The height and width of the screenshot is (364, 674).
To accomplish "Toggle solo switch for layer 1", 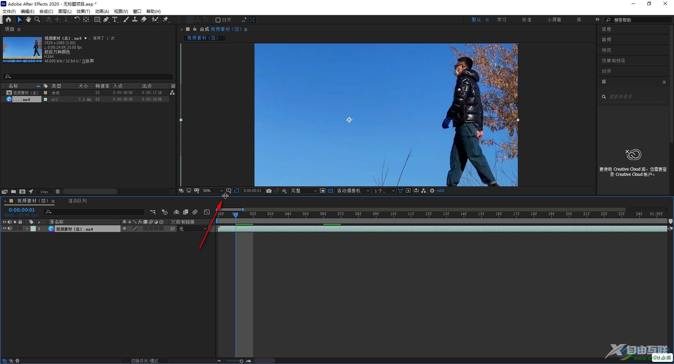I will 15,229.
